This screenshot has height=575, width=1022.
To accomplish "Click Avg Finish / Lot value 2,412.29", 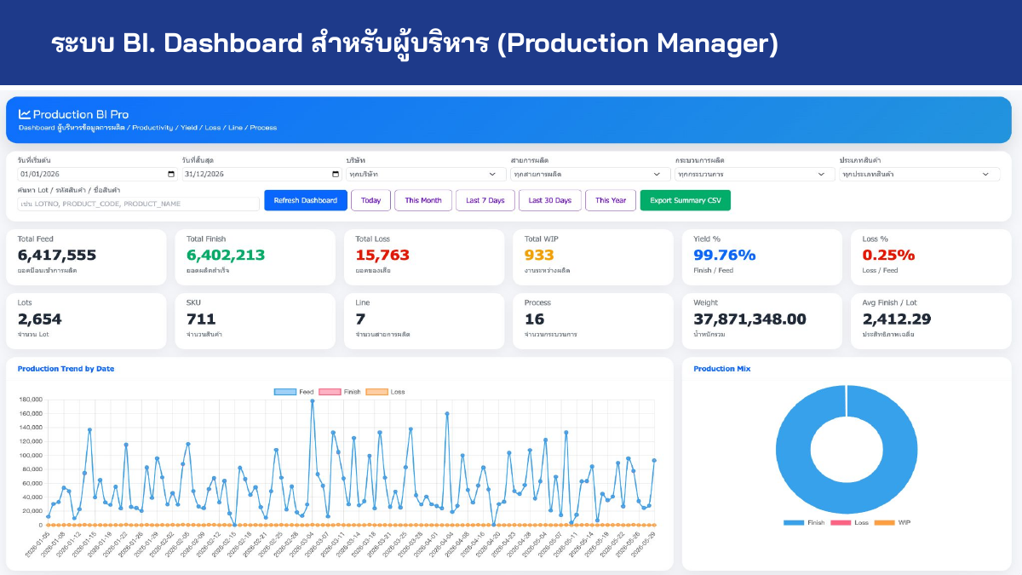I will pyautogui.click(x=896, y=319).
